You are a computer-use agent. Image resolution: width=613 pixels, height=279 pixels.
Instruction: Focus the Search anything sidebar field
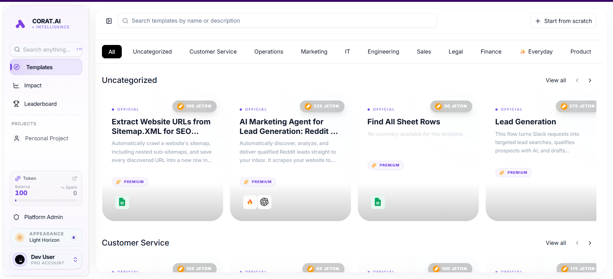pyautogui.click(x=46, y=49)
